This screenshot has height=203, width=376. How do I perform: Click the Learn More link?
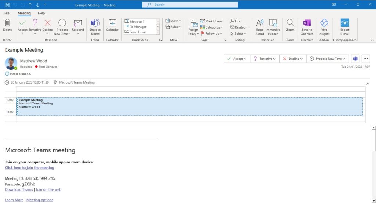click(x=14, y=200)
